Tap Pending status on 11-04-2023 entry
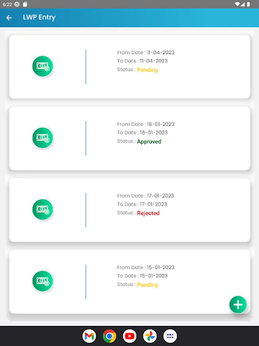This screenshot has height=346, width=259. pyautogui.click(x=147, y=70)
